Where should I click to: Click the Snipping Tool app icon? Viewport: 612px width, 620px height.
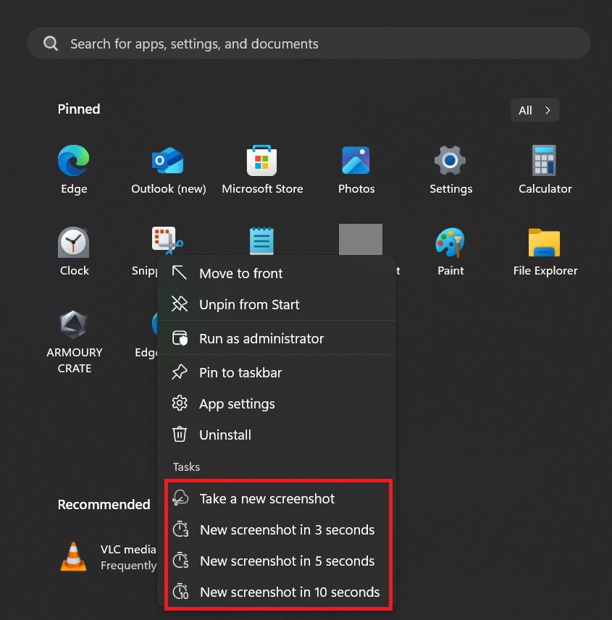167,240
